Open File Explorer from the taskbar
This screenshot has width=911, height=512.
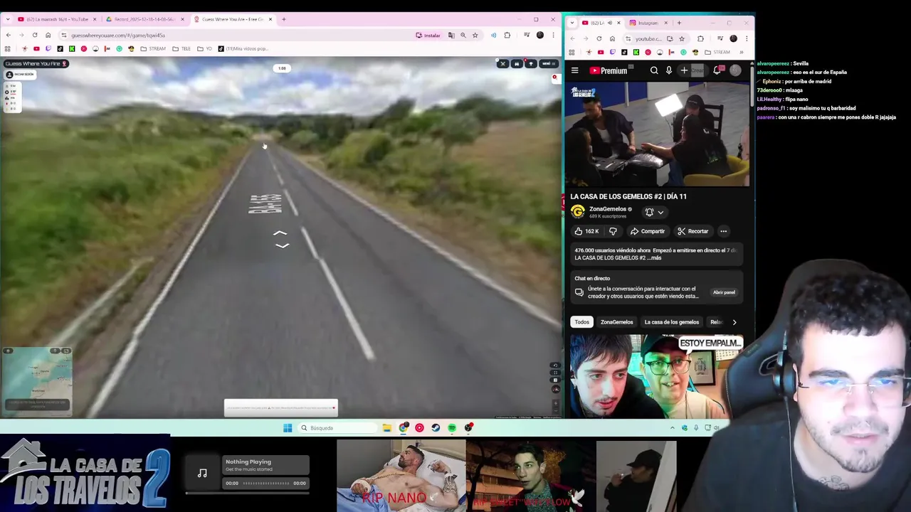386,428
